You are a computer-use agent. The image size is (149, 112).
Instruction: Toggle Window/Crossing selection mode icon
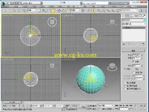[54, 11]
